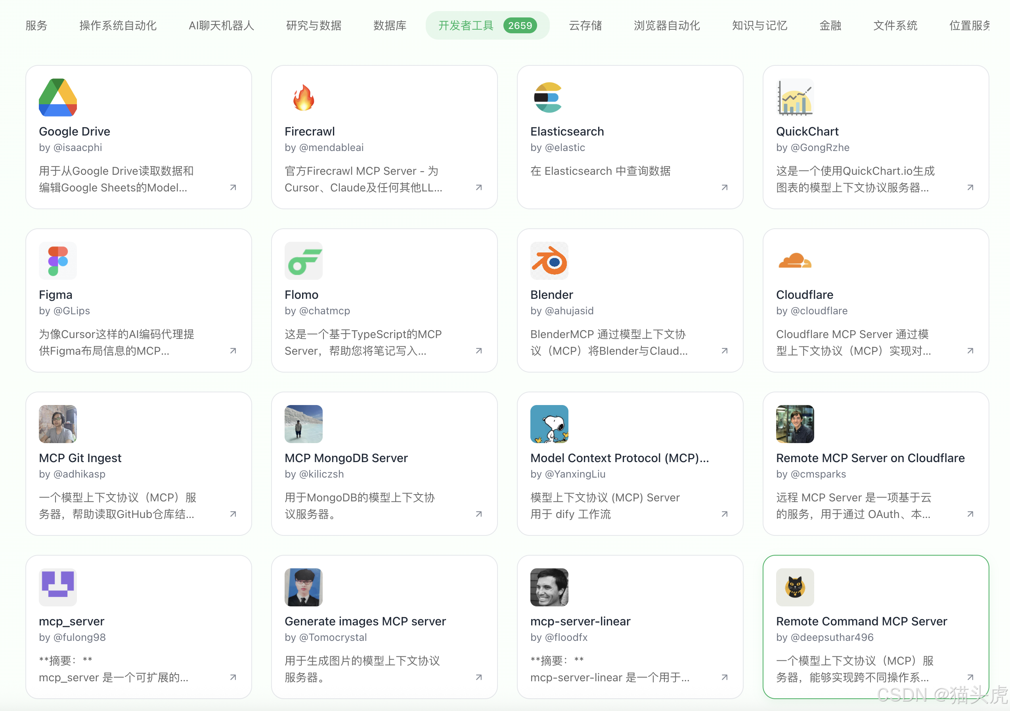Switch to the 云存储 category tab

tap(585, 25)
